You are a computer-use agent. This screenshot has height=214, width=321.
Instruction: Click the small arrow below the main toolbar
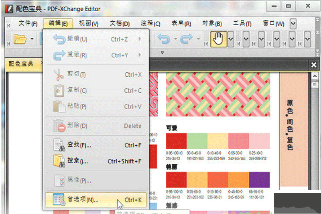pyautogui.click(x=162, y=53)
